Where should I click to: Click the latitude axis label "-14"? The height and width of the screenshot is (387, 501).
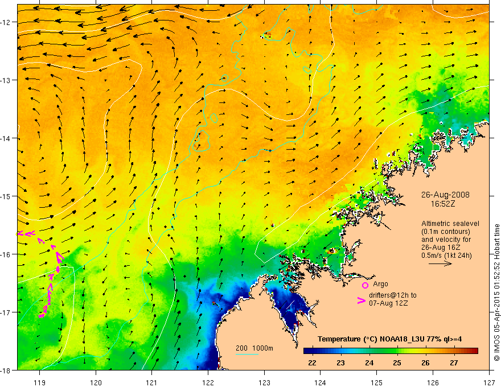pyautogui.click(x=6, y=138)
